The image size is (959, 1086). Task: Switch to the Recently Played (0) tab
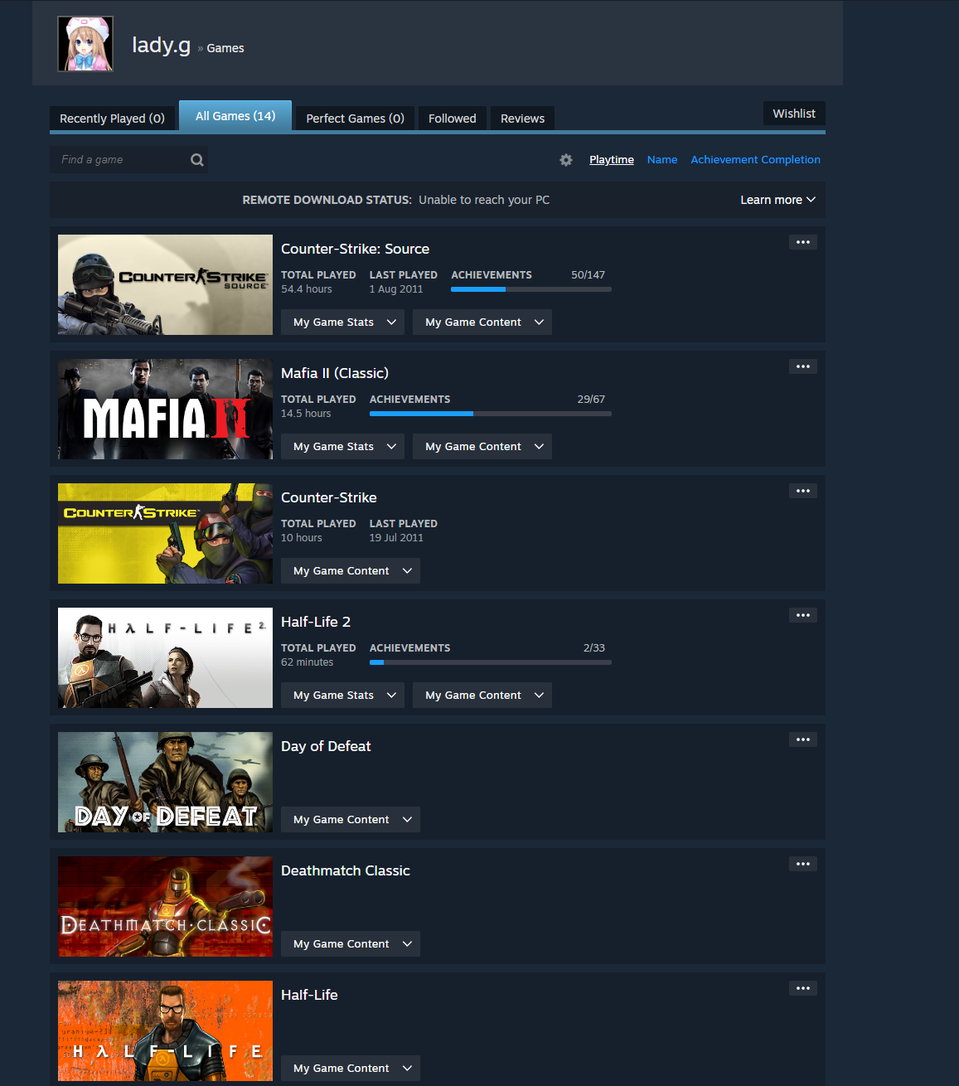pos(112,119)
